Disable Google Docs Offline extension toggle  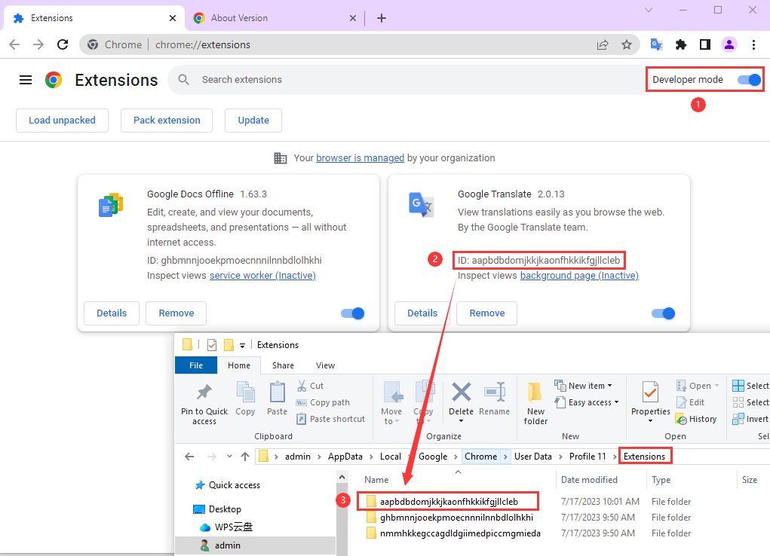click(353, 313)
